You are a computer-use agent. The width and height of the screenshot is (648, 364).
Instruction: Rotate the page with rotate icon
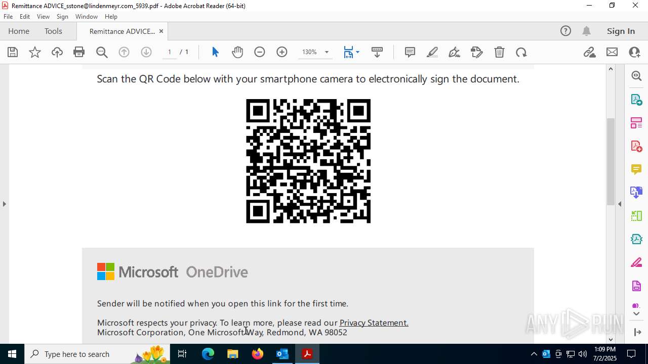[521, 52]
